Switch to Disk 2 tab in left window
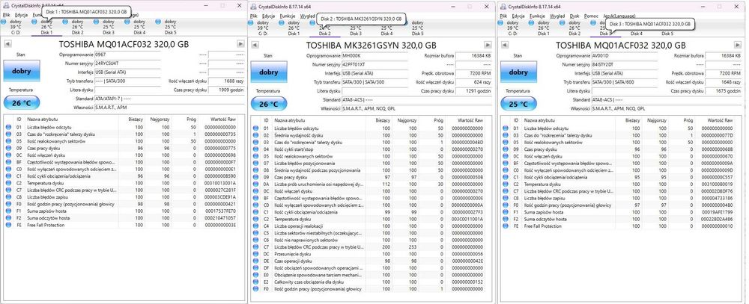749x304 pixels. 77,27
